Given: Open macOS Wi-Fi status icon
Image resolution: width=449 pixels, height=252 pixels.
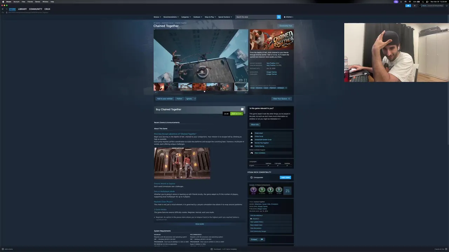Looking at the screenshot, I should click(410, 1).
